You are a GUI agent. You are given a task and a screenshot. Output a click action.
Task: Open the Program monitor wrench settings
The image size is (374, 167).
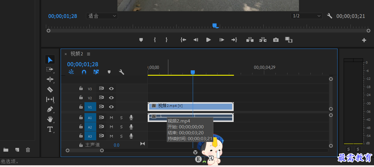pyautogui.click(x=330, y=16)
